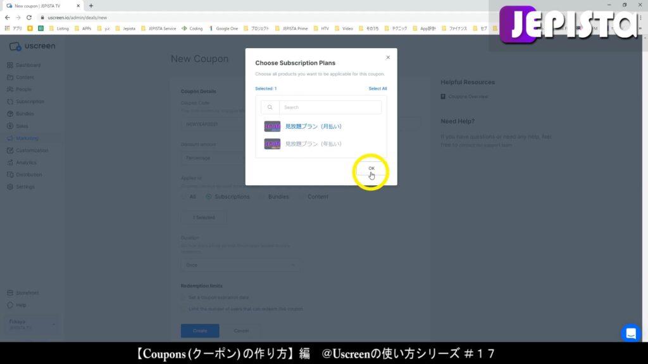This screenshot has height=364, width=648.
Task: Go back with the browser back arrow
Action: (x=8, y=17)
